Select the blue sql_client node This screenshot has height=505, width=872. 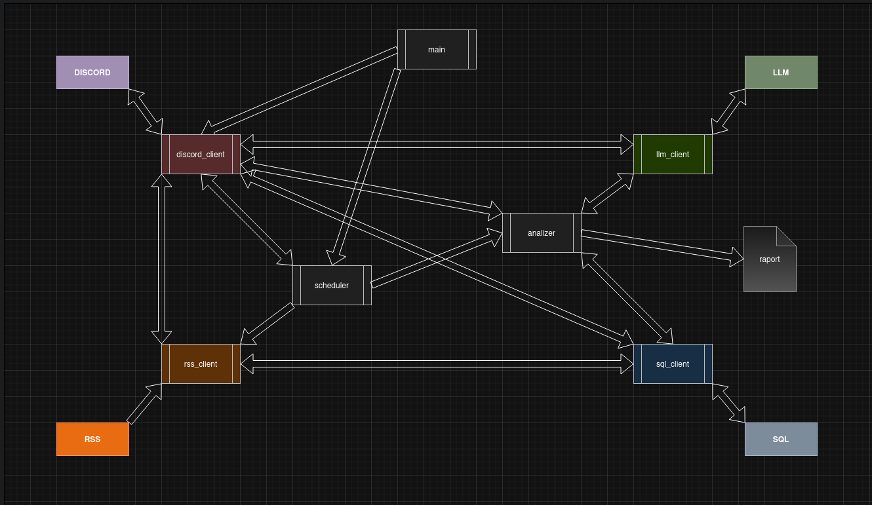click(673, 364)
